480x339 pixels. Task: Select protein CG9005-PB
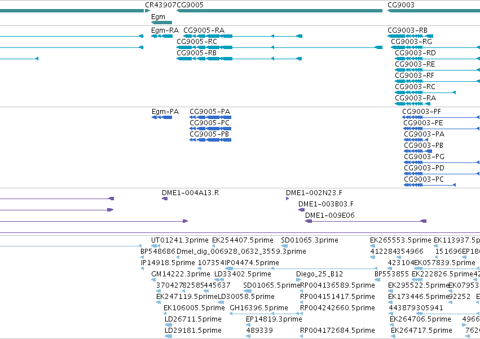tap(210, 140)
